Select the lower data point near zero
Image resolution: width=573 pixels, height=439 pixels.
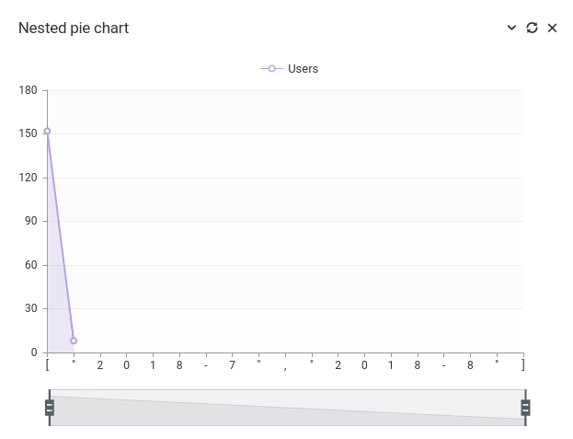[74, 341]
